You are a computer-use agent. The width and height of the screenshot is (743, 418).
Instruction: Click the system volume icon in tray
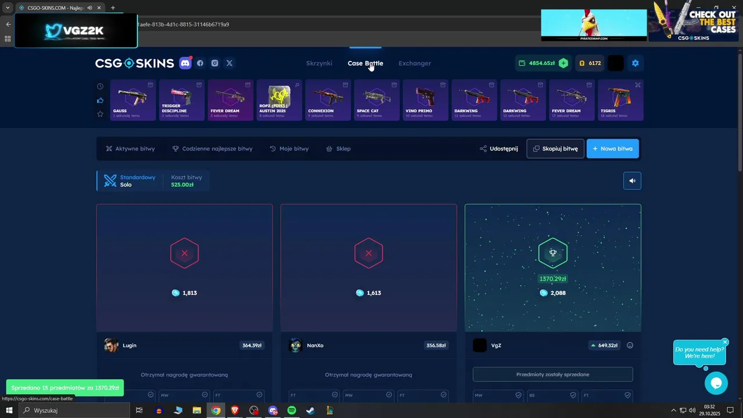[692, 410]
